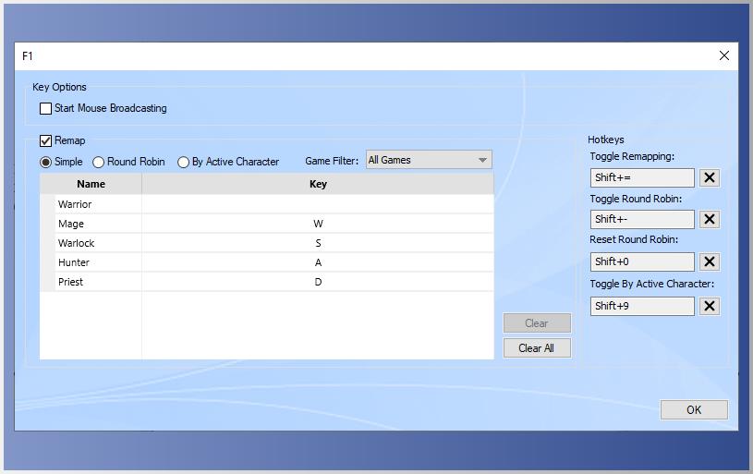Clear the Reset Round Robin hotkey with X
This screenshot has width=753, height=474.
tap(709, 261)
